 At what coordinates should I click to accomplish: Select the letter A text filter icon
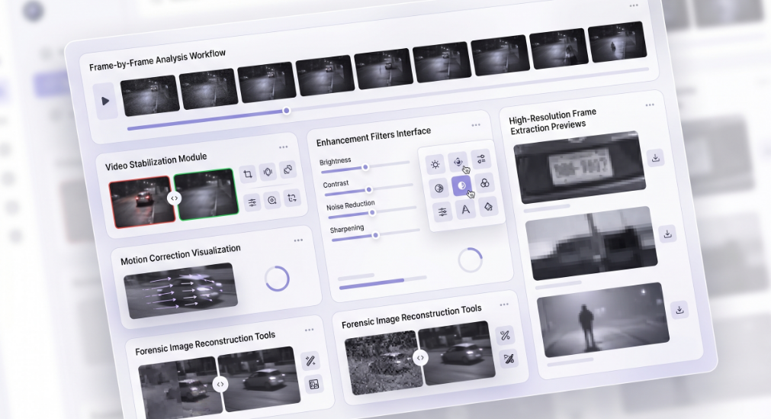pos(465,210)
